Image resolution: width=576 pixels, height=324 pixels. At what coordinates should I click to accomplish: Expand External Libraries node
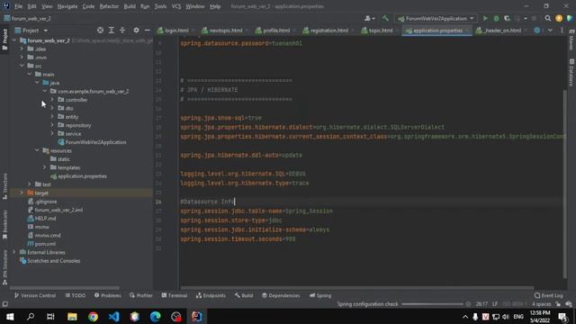[14, 252]
